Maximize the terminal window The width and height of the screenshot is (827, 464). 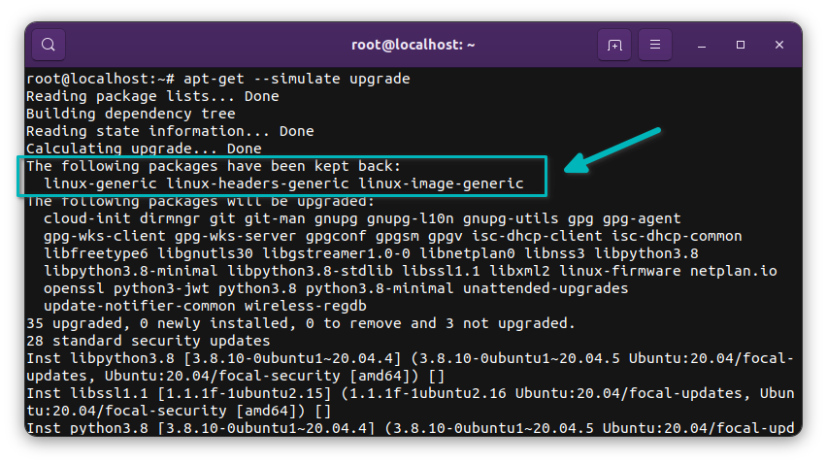pyautogui.click(x=741, y=45)
